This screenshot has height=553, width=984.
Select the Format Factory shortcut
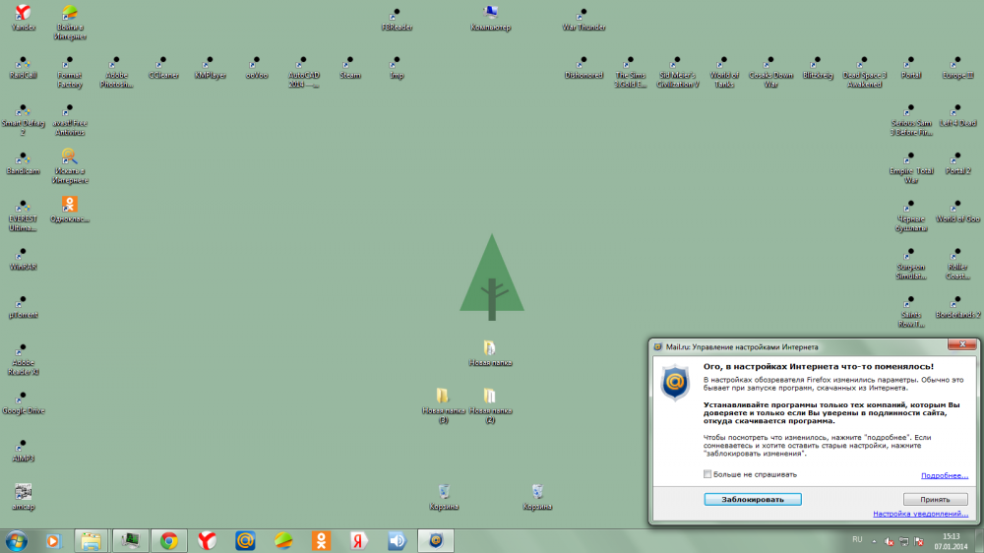point(70,72)
